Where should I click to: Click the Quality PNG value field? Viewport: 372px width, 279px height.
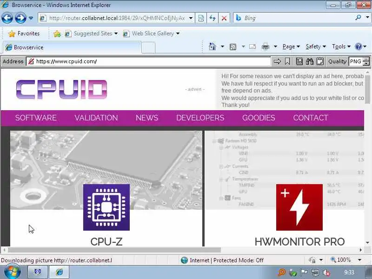(x=356, y=61)
